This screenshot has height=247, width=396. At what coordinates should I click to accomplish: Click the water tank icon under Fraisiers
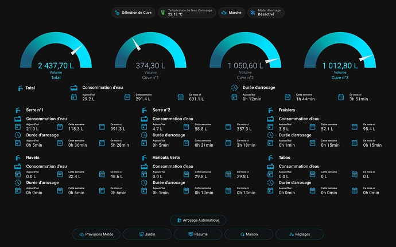coord(270,119)
